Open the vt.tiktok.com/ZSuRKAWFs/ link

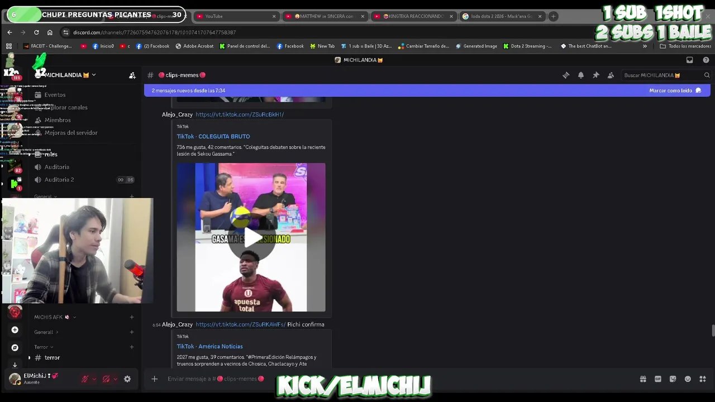click(240, 324)
